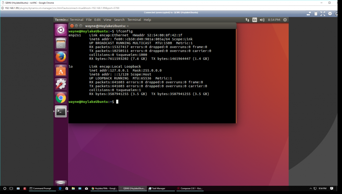Click the terminal title wayne@HoylakeUbuntu
342x194 pixels.
tap(107, 26)
